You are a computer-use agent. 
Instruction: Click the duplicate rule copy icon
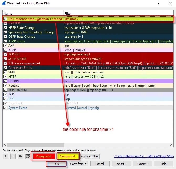[20, 156]
